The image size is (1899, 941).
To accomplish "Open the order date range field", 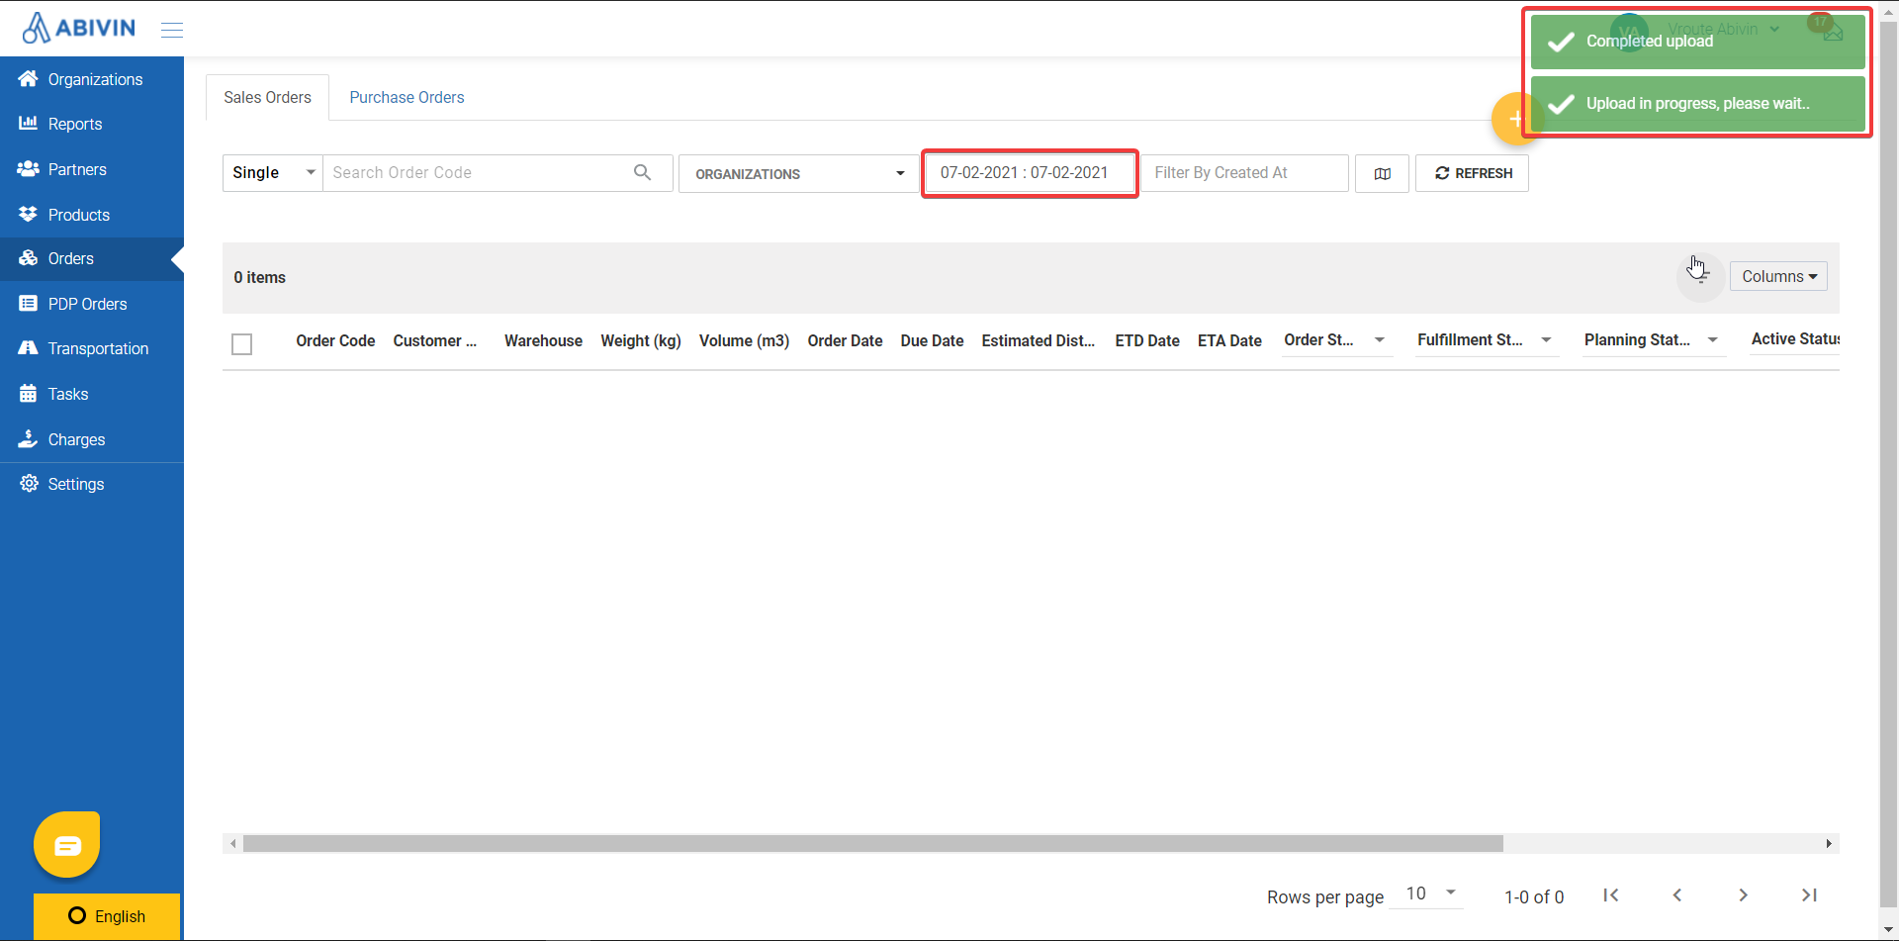I will pyautogui.click(x=1030, y=173).
